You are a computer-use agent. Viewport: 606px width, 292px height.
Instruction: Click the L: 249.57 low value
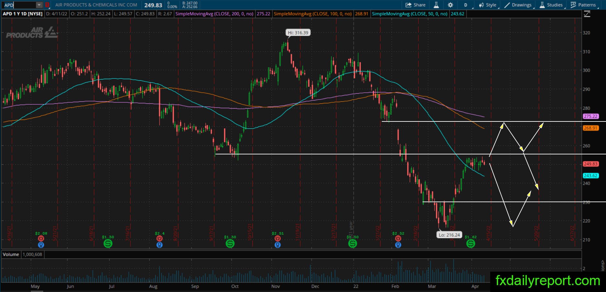123,14
